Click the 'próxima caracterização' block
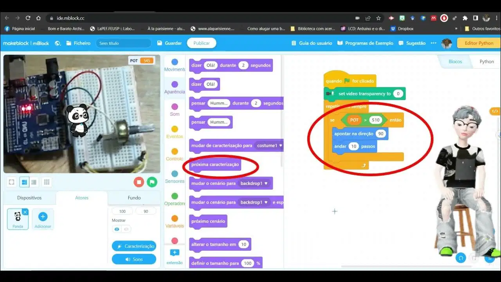The image size is (501, 282). point(215,164)
